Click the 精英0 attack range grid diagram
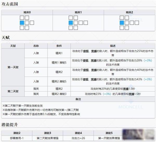 [x=27, y=23]
